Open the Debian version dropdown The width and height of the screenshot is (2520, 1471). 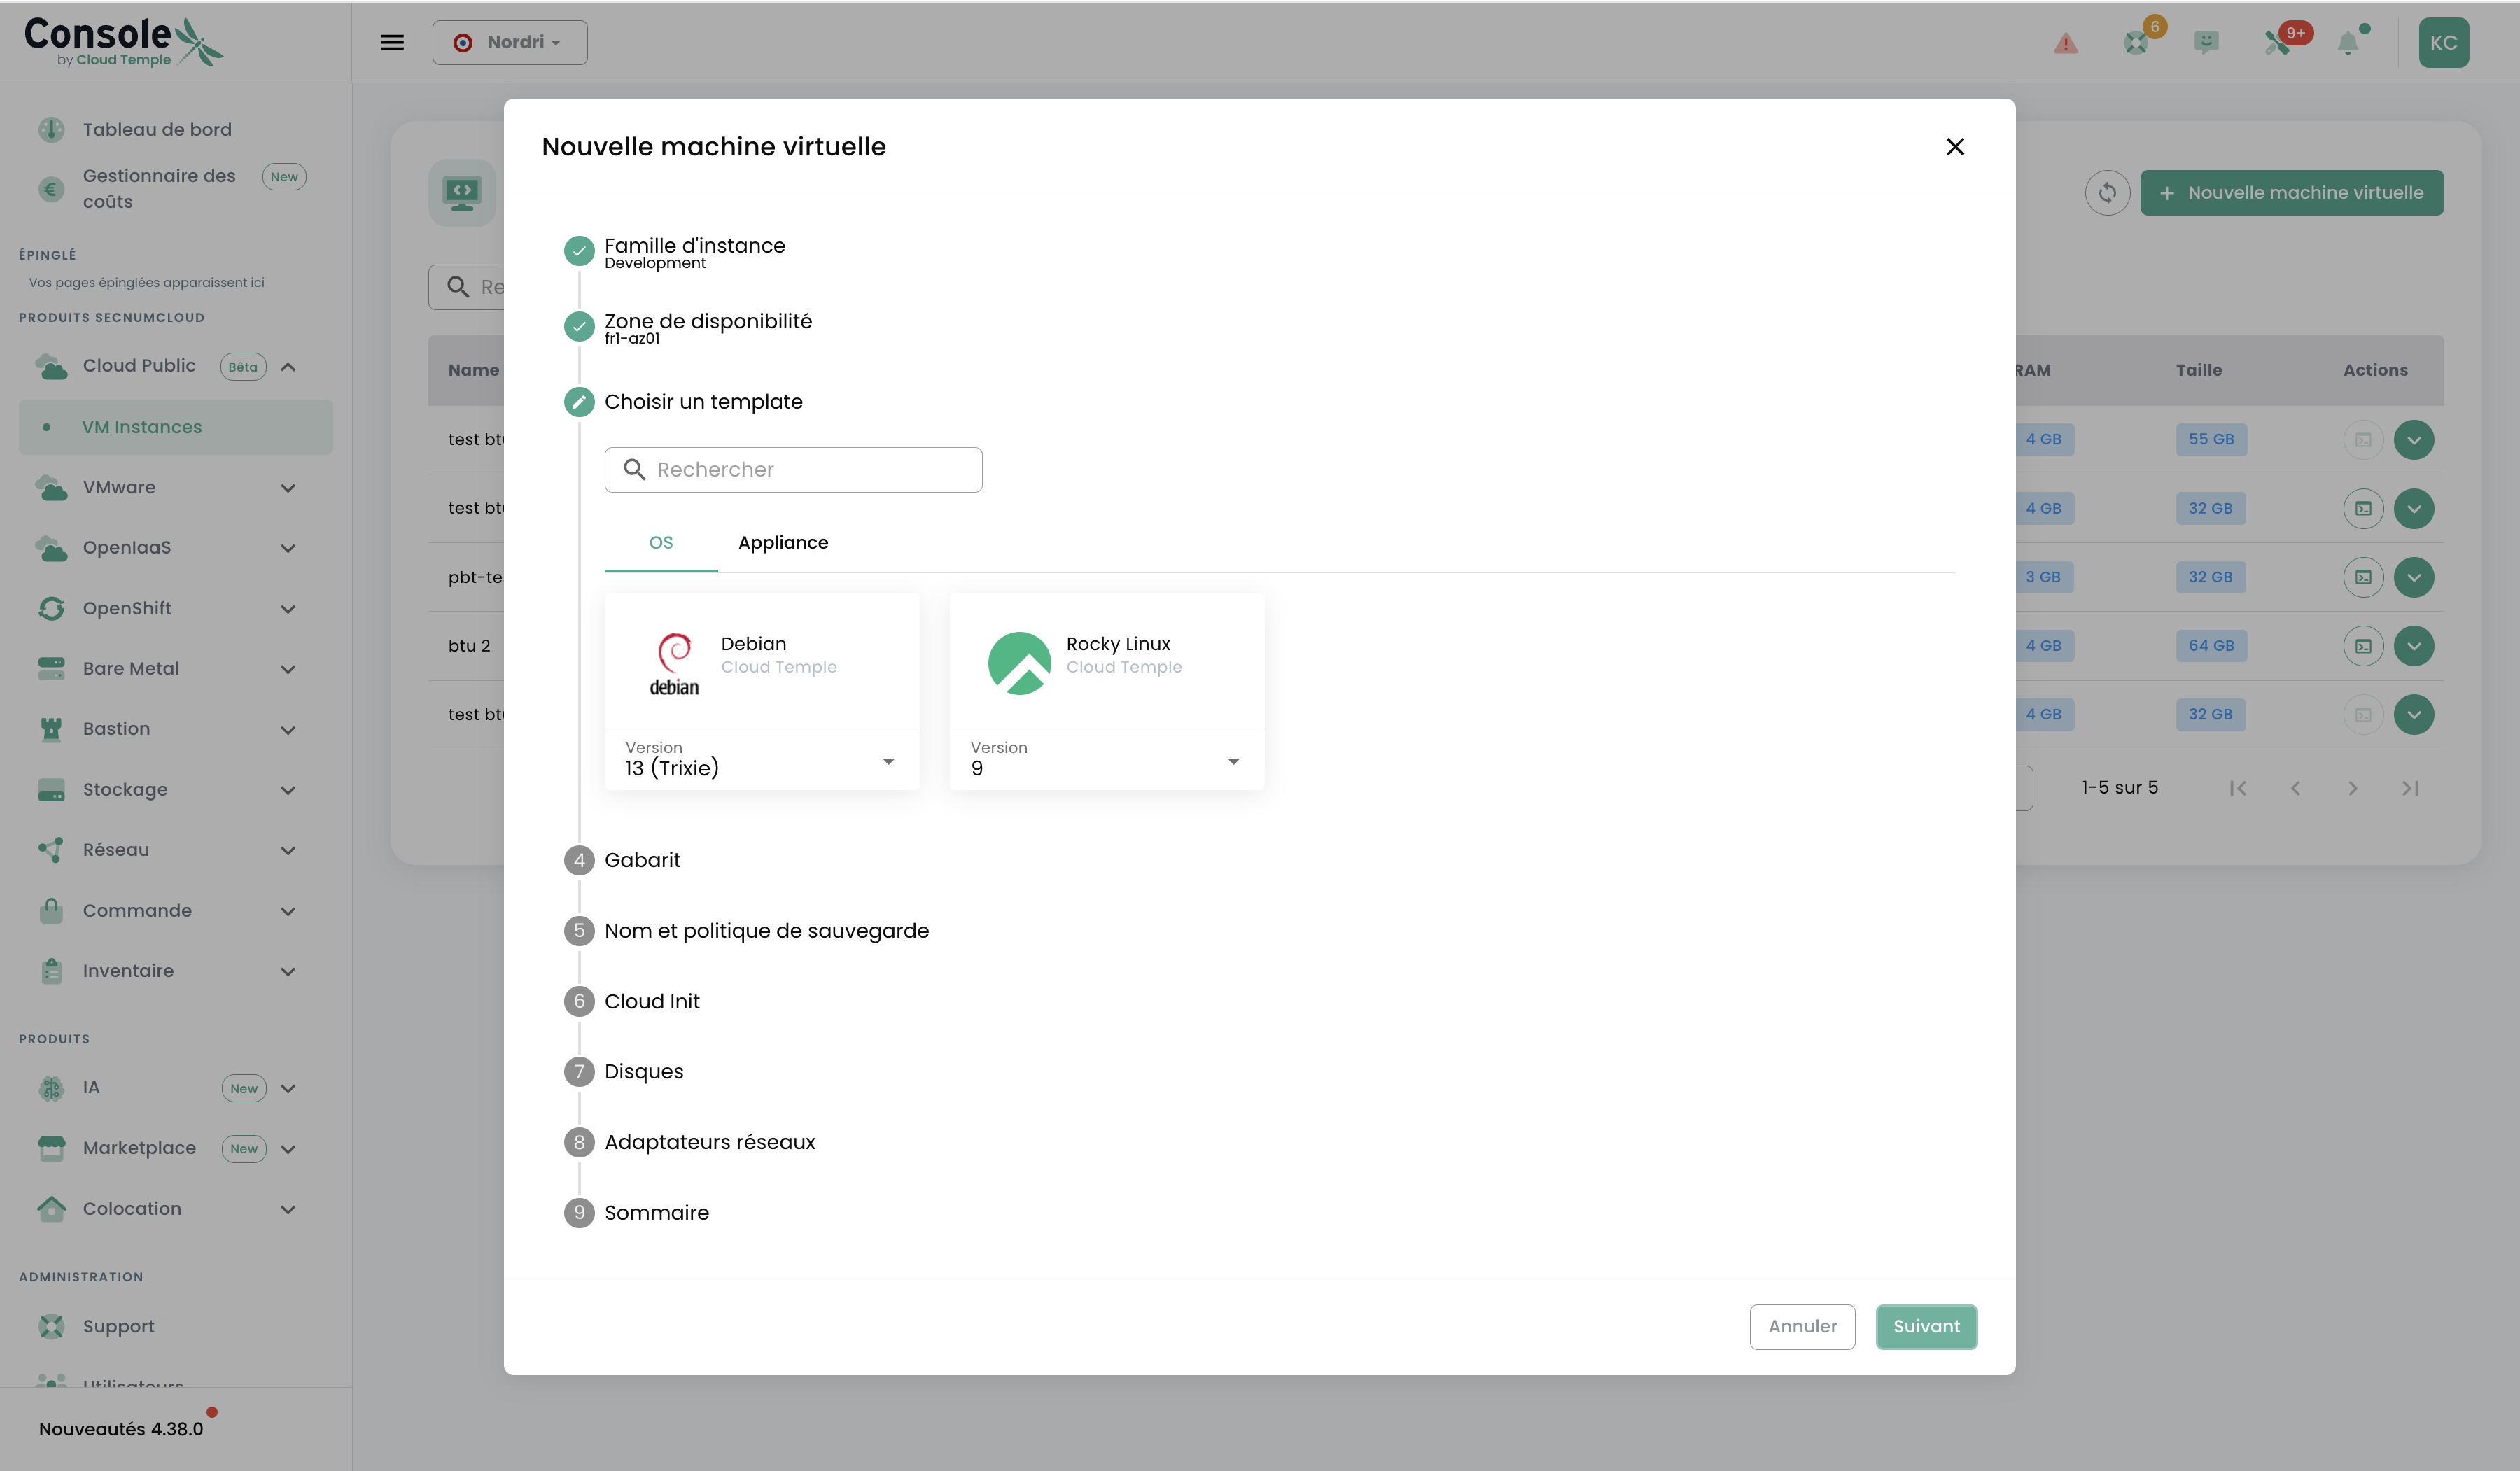click(x=762, y=762)
